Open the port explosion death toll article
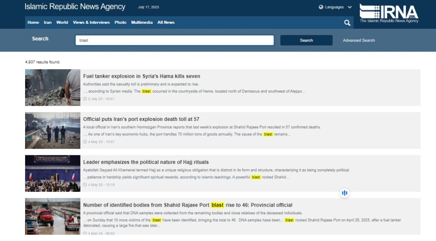The width and height of the screenshot is (436, 241). (141, 119)
